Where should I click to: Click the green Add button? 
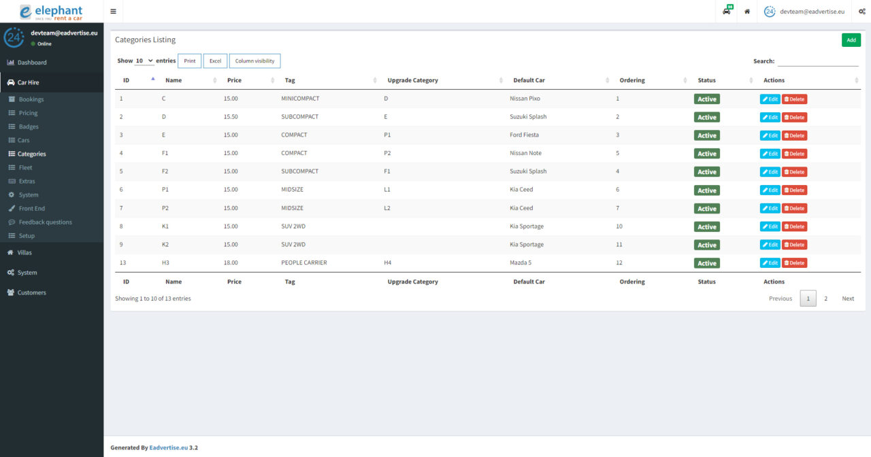851,40
